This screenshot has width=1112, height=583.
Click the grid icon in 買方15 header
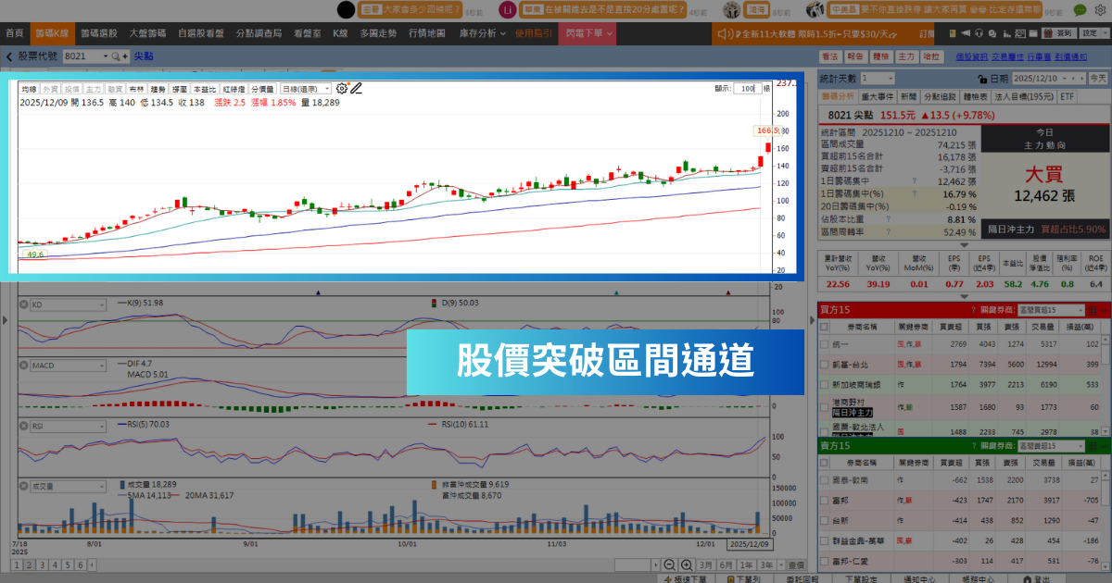point(1094,310)
